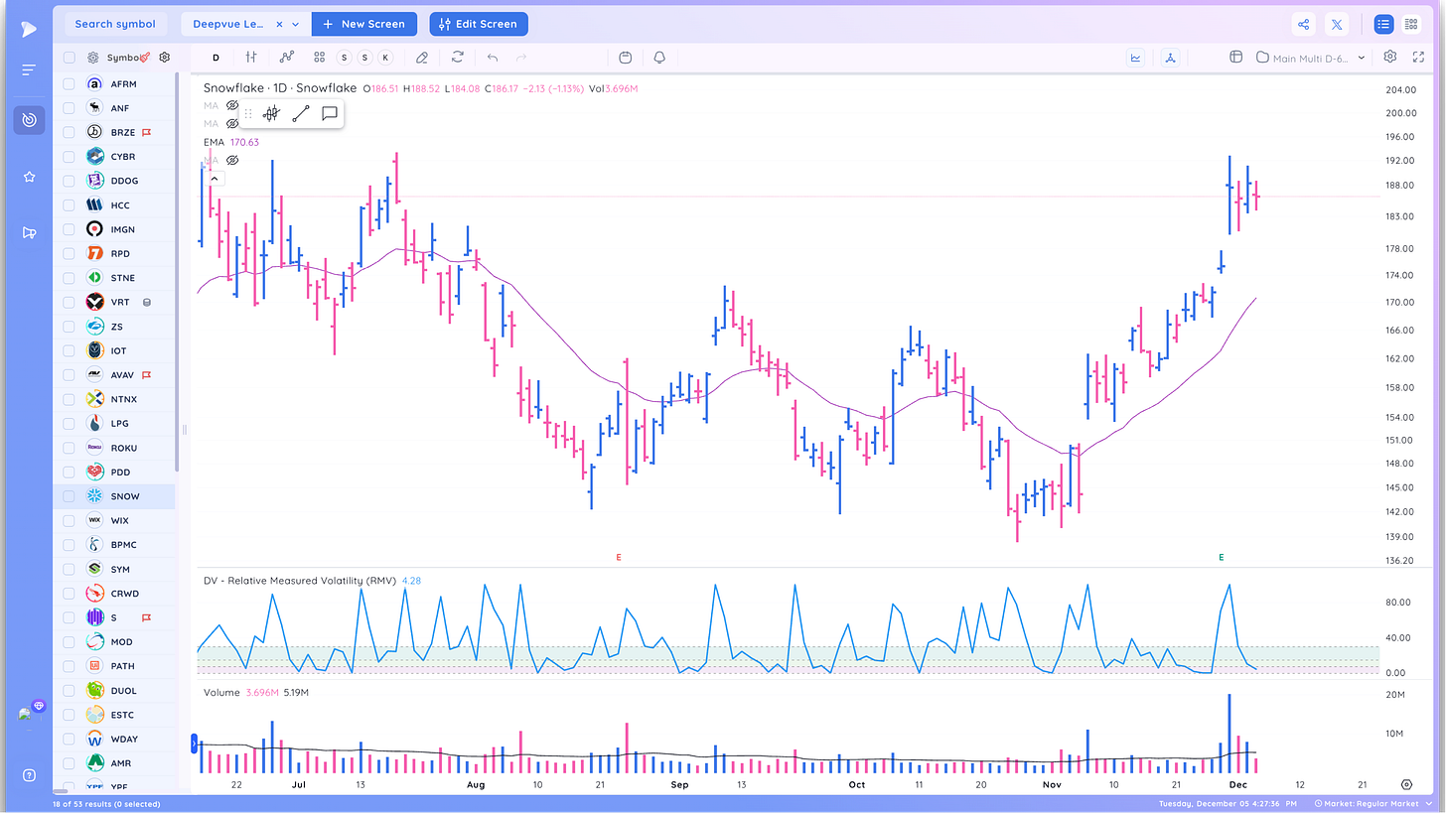Refresh chart with circular arrows icon

[457, 58]
